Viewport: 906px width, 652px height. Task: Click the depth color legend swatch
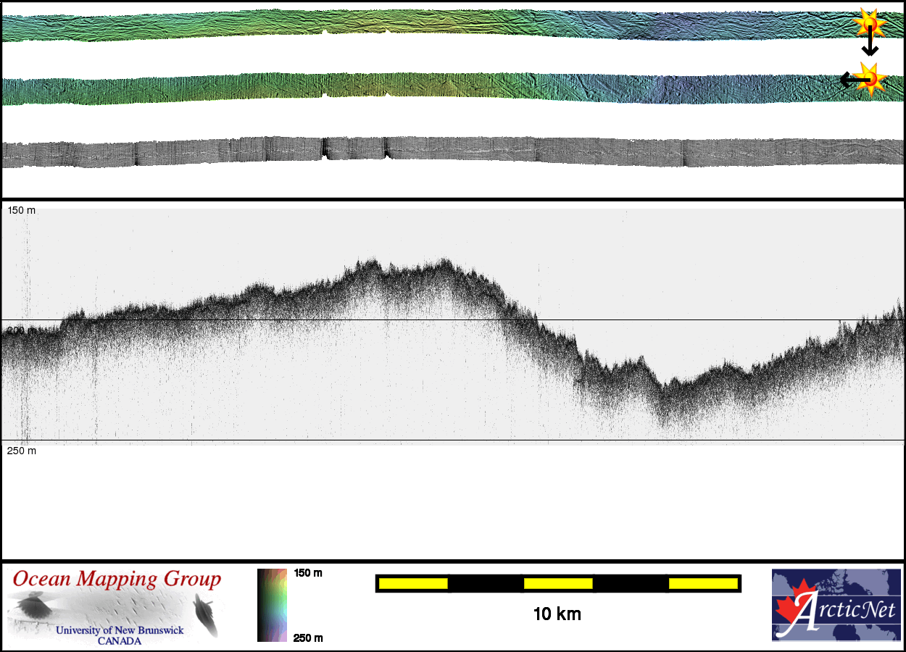tap(272, 605)
